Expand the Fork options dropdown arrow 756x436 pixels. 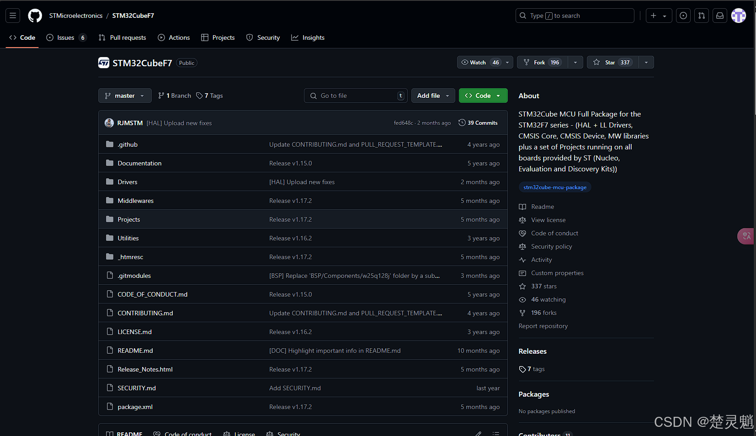pyautogui.click(x=575, y=62)
